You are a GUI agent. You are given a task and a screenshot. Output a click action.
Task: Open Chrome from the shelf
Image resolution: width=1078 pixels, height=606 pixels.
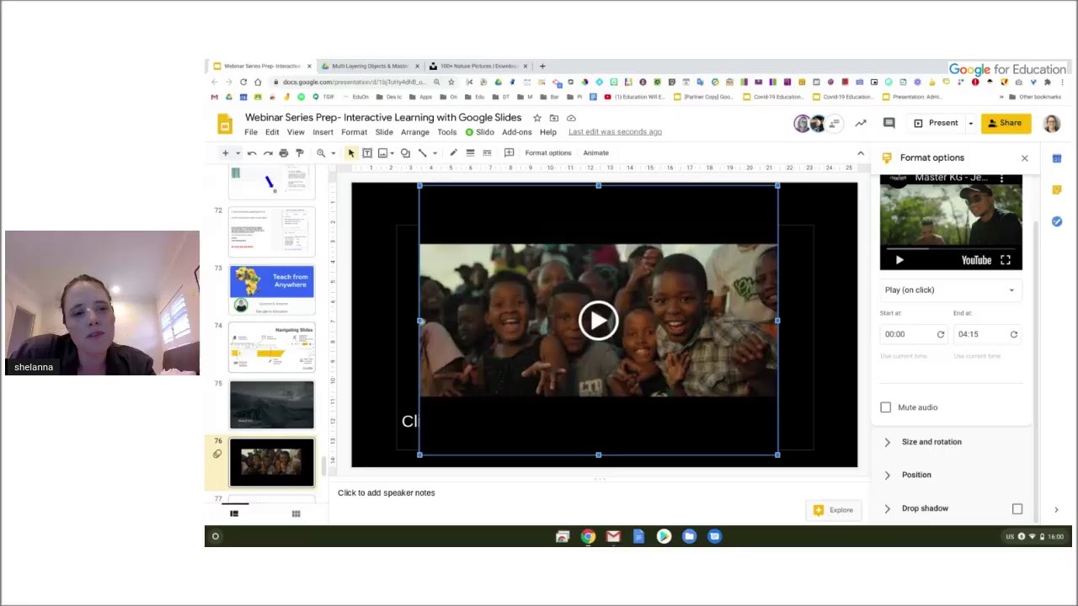pos(588,536)
